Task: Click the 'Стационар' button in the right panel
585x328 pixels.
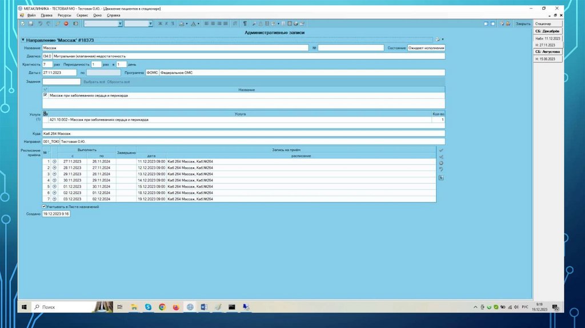Action: click(x=547, y=23)
